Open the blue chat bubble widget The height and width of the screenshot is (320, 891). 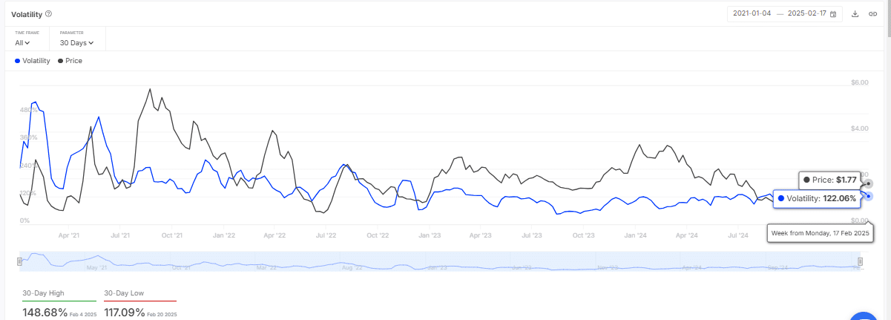865,315
